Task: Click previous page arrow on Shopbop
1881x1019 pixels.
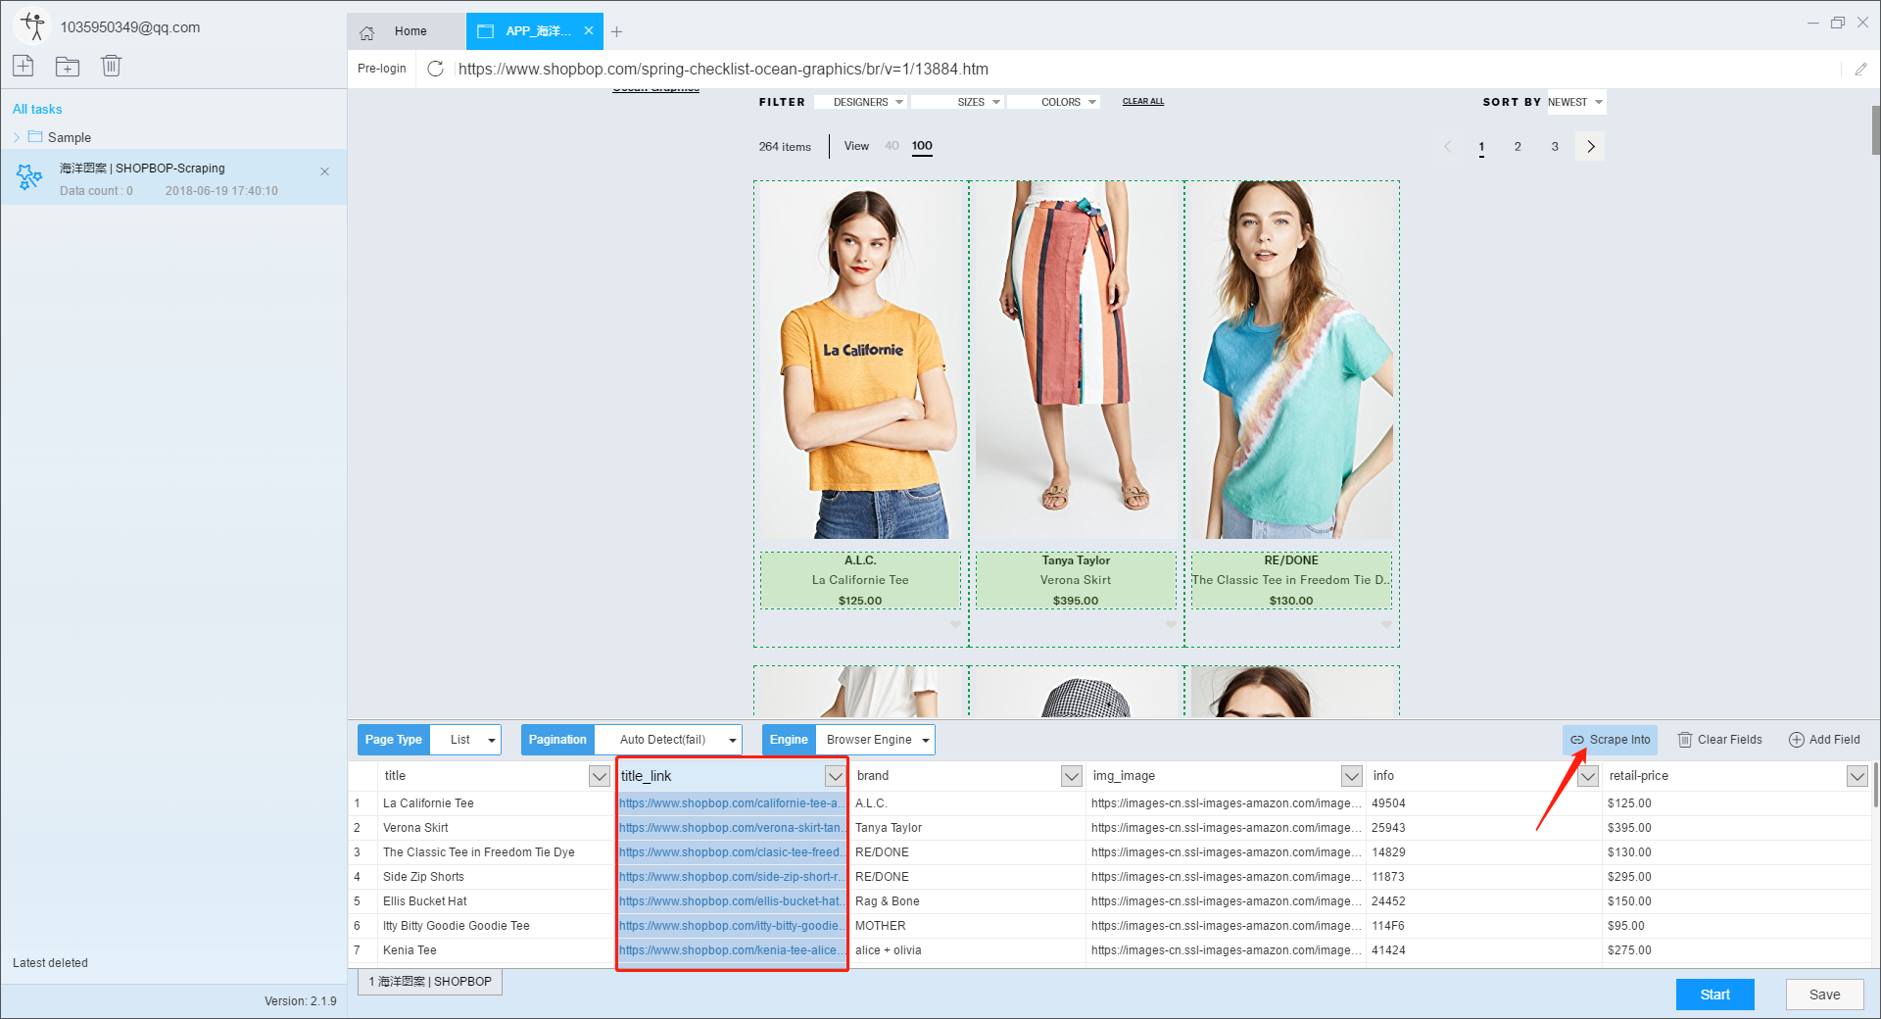Action: pyautogui.click(x=1448, y=147)
